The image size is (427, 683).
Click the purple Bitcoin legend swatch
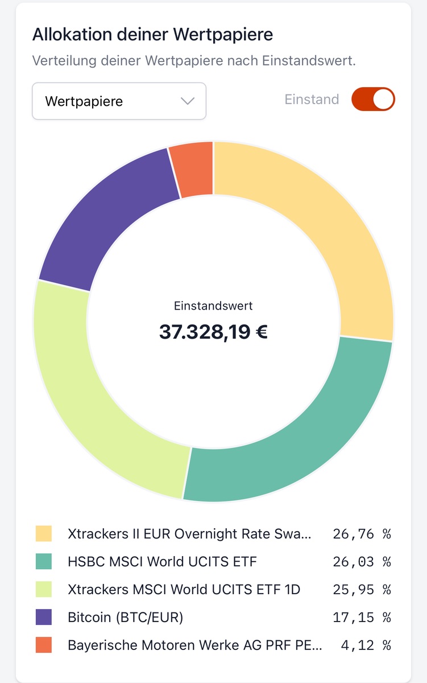pyautogui.click(x=43, y=617)
